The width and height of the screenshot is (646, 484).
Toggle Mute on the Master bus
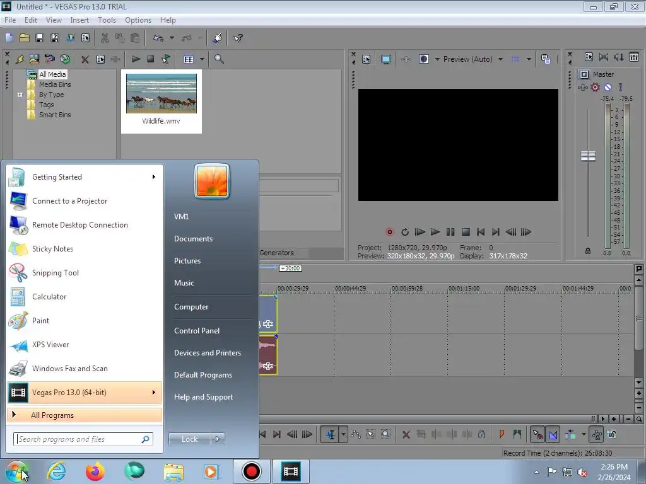(x=608, y=87)
